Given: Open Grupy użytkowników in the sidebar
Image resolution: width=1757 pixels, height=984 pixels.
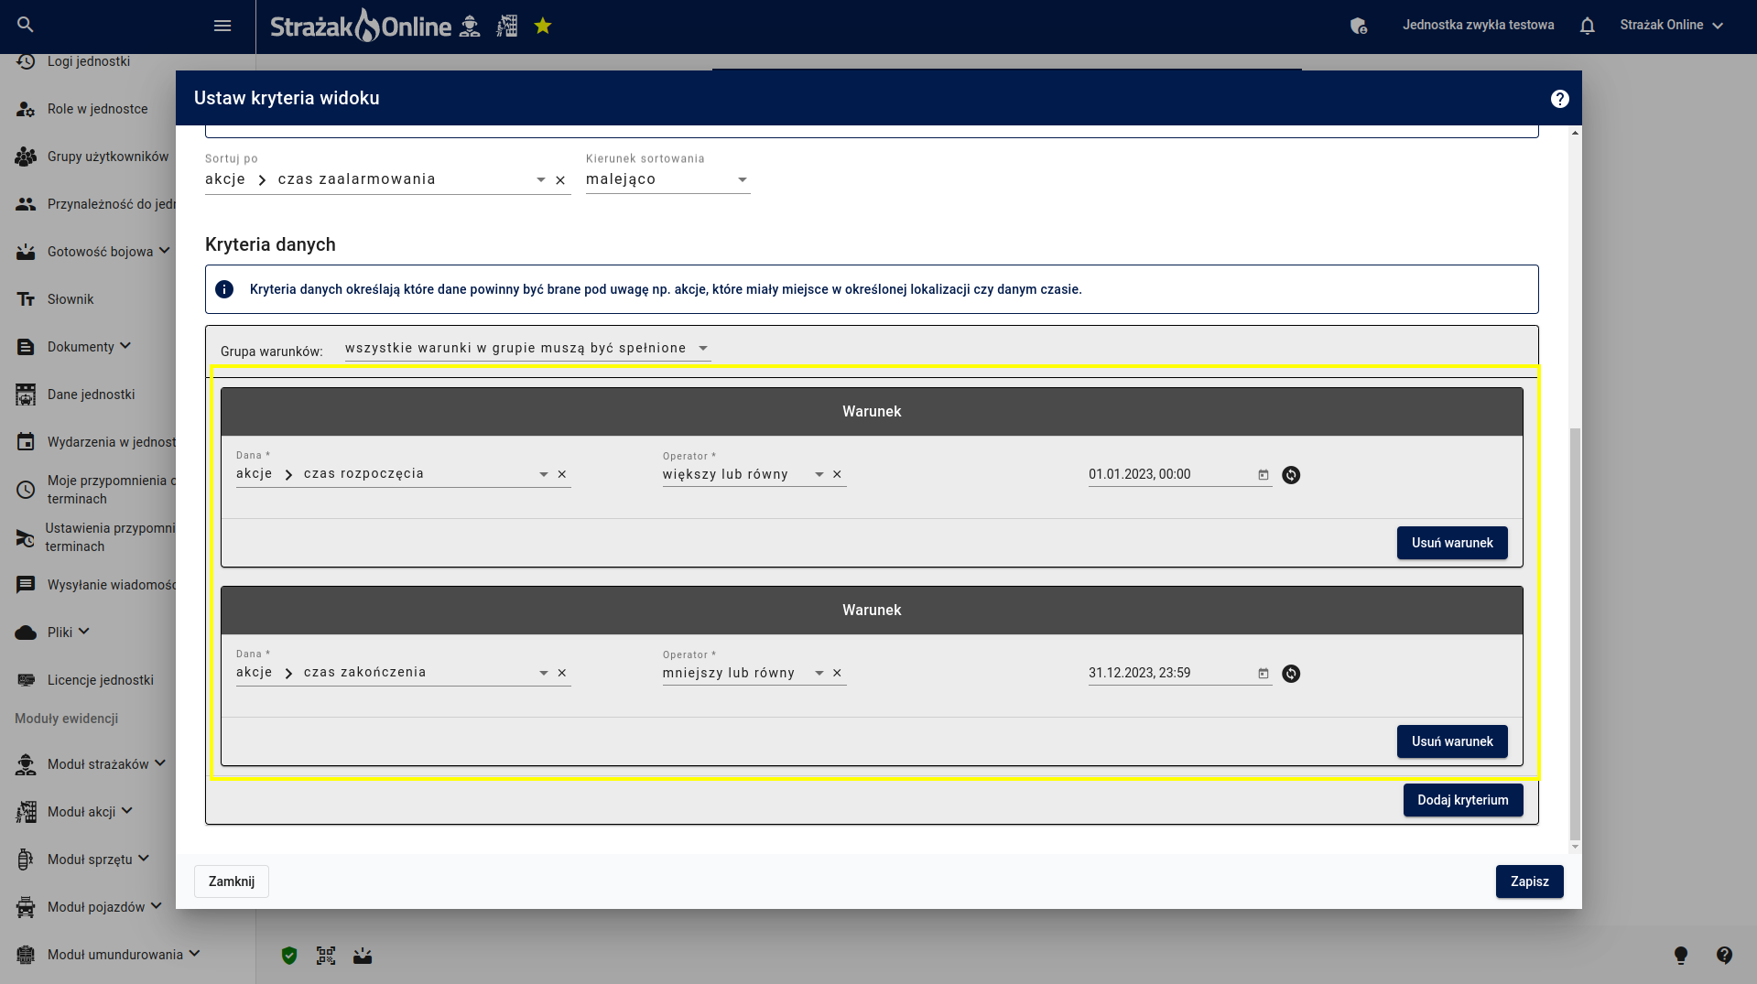Looking at the screenshot, I should (x=92, y=157).
